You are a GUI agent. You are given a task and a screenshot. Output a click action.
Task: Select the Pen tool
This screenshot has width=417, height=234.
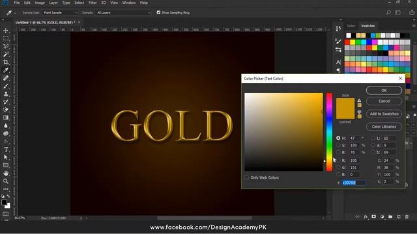click(x=6, y=142)
